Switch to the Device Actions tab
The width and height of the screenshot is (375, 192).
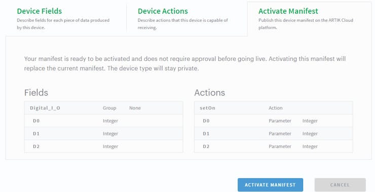(187, 19)
